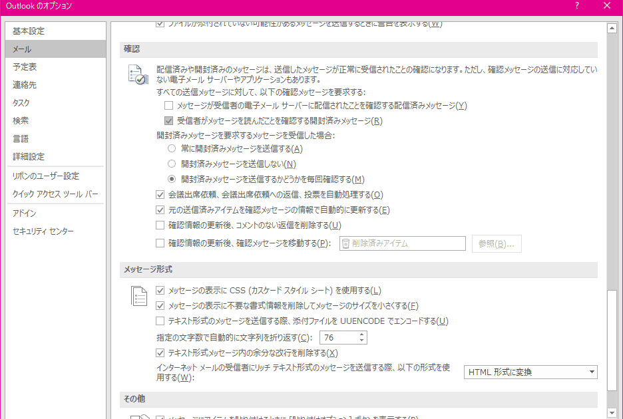This screenshot has height=419, width=623.
Task: Click the 76 wrap character count field
Action: [x=339, y=338]
